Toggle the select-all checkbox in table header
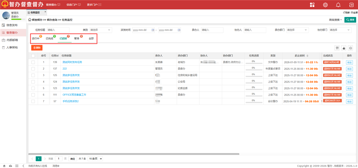358x168 pixels. pos(33,56)
